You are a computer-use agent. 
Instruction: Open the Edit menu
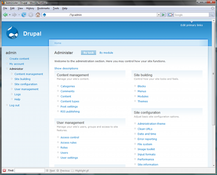tap(12, 8)
